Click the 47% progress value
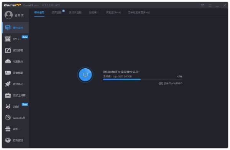The height and width of the screenshot is (150, 230). pos(179,76)
